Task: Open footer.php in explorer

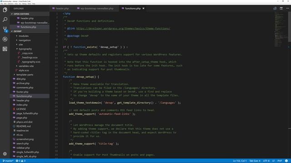Action: [22, 92]
